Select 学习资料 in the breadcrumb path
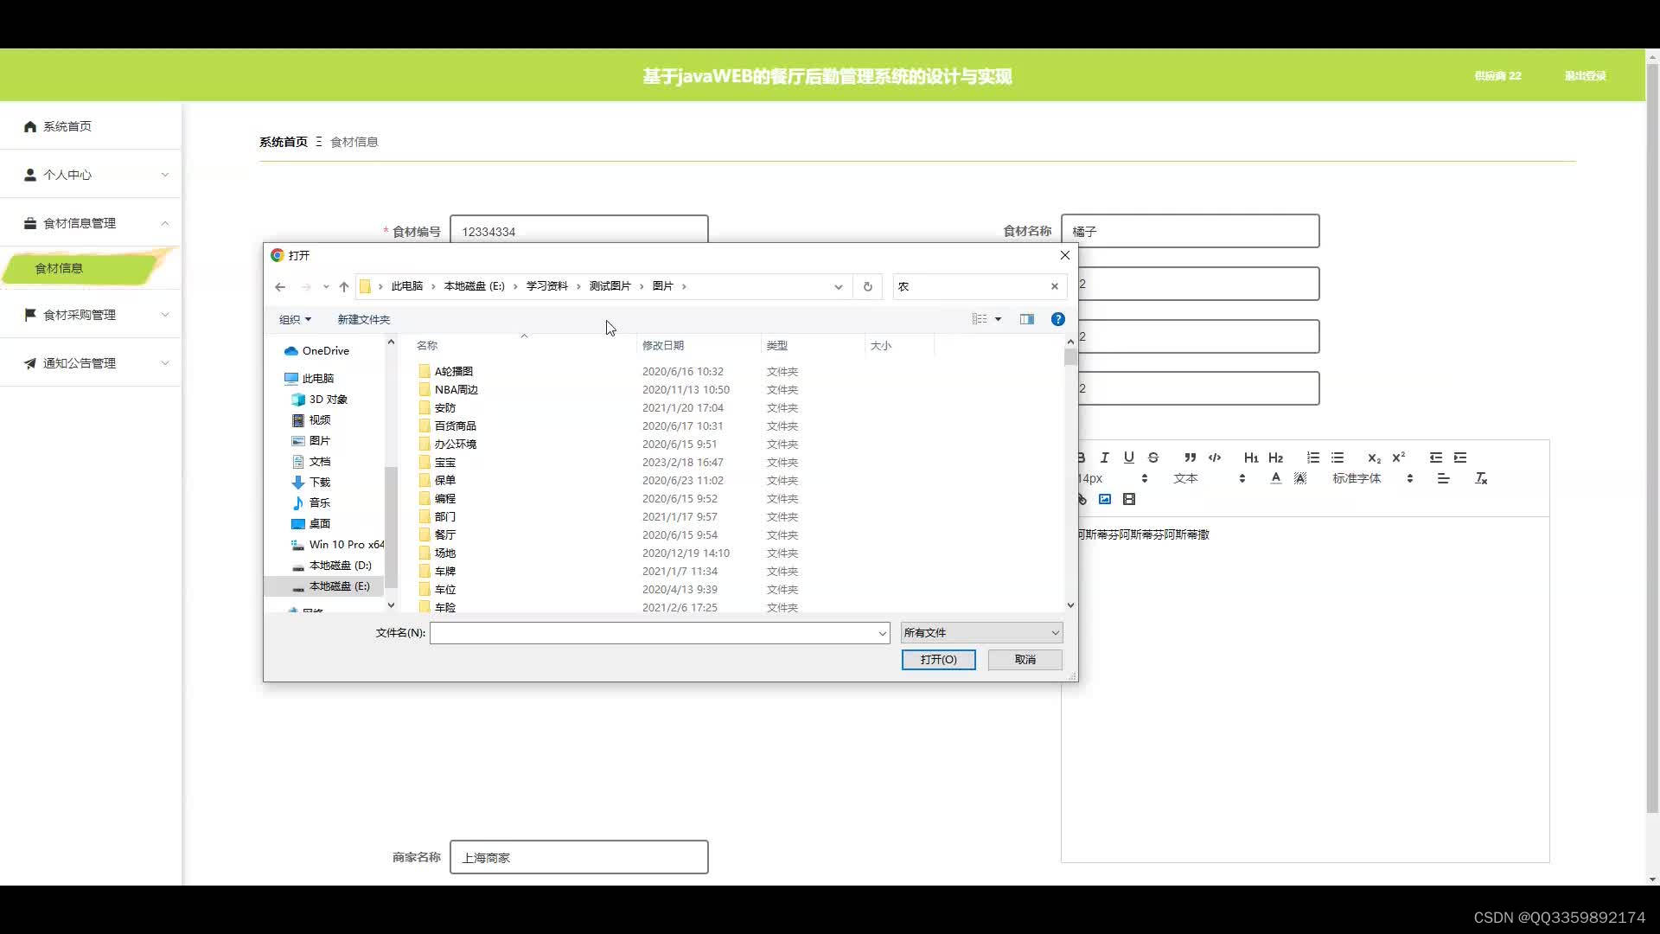 point(546,286)
